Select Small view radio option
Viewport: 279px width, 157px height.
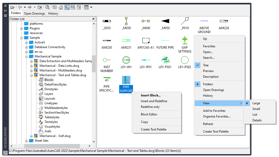tap(256, 109)
